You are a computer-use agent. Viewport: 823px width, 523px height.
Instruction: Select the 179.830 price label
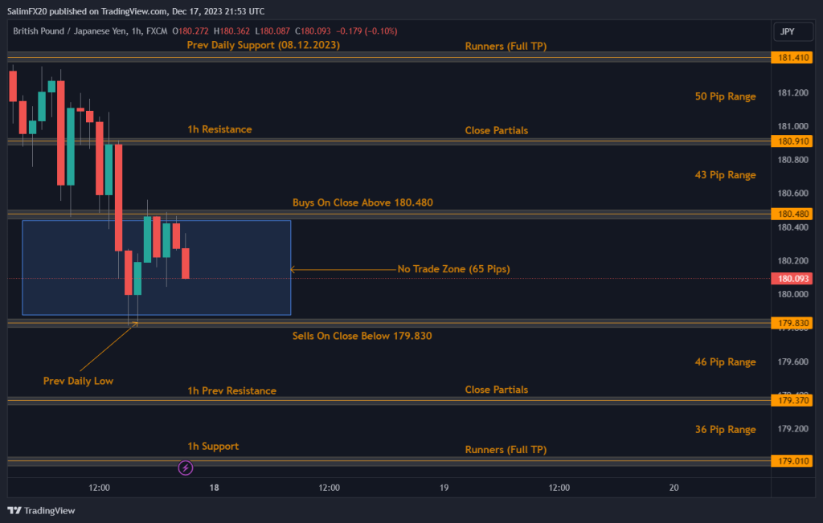(790, 323)
